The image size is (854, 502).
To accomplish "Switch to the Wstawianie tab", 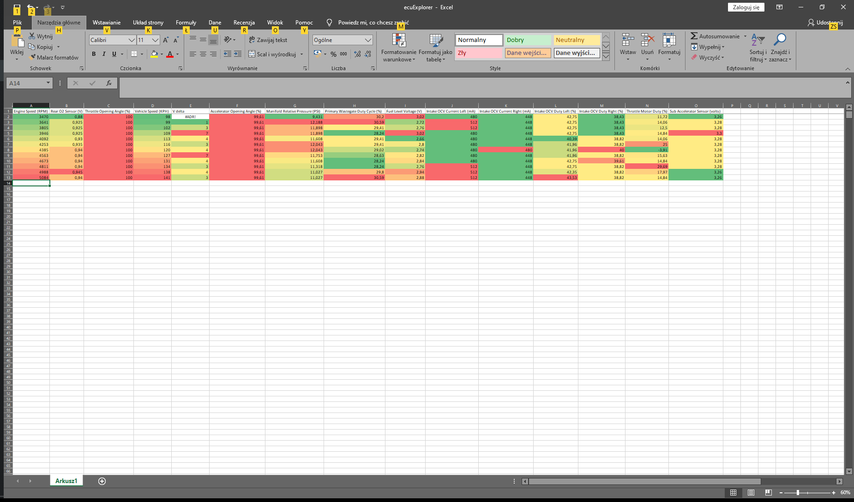I will [106, 23].
